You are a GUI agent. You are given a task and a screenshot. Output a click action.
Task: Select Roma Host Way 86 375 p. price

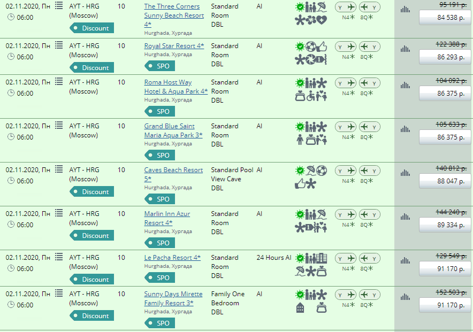tap(445, 94)
